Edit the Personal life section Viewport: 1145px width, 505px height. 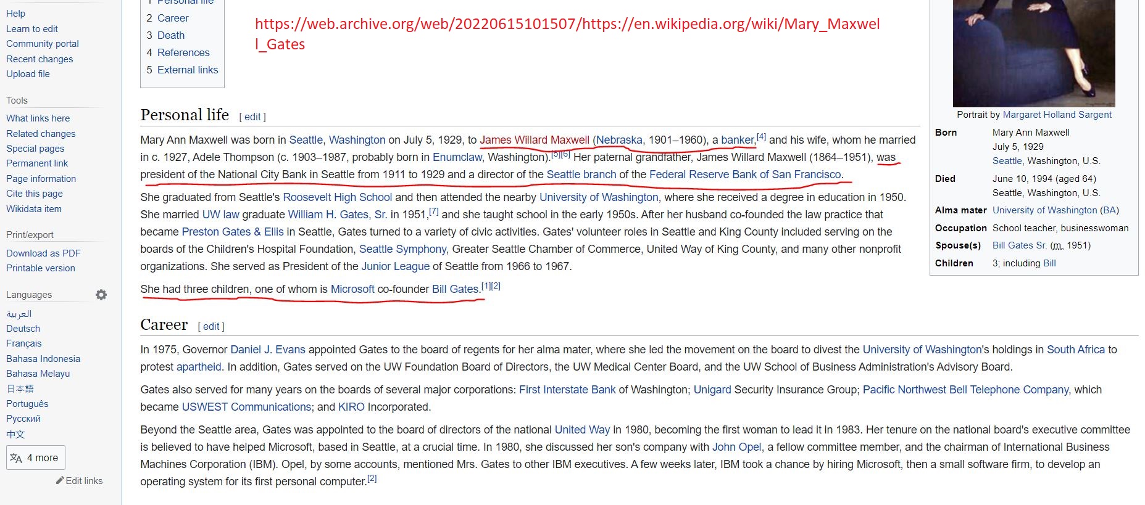252,117
